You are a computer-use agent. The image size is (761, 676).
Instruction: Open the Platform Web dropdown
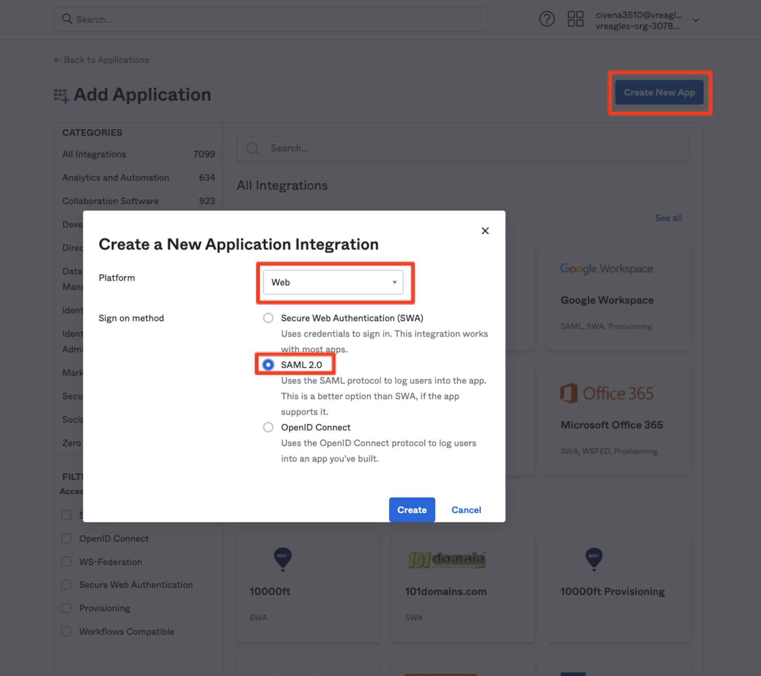(333, 282)
